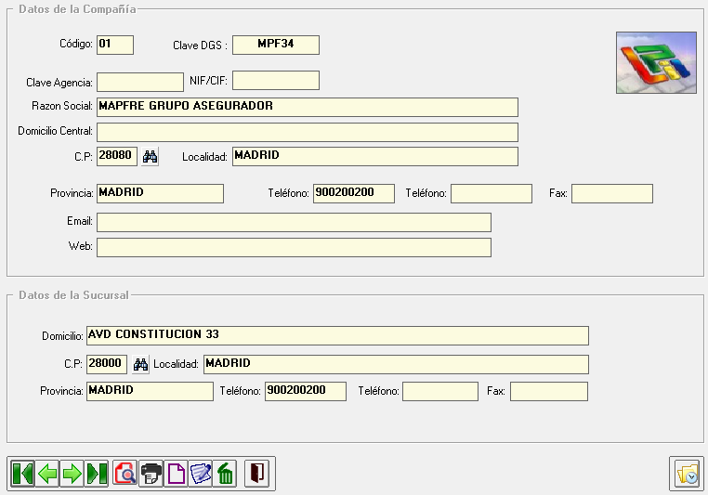Search postal code with Sucursal binoculars icon
The width and height of the screenshot is (708, 495).
[140, 364]
